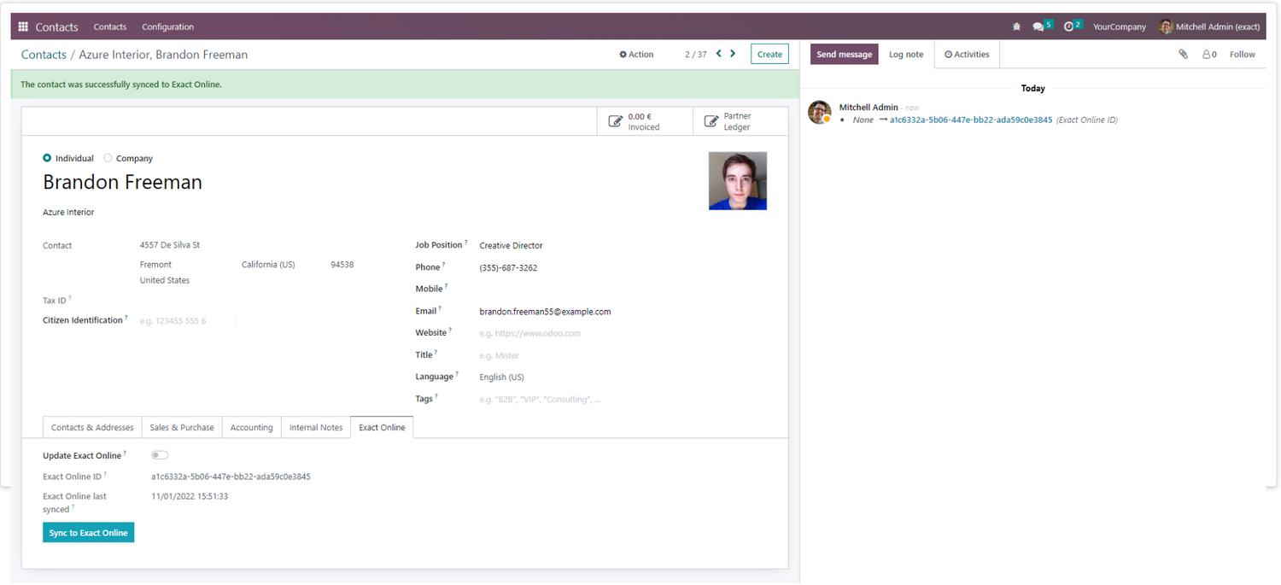Click the Sync to Exact Online button

point(89,533)
